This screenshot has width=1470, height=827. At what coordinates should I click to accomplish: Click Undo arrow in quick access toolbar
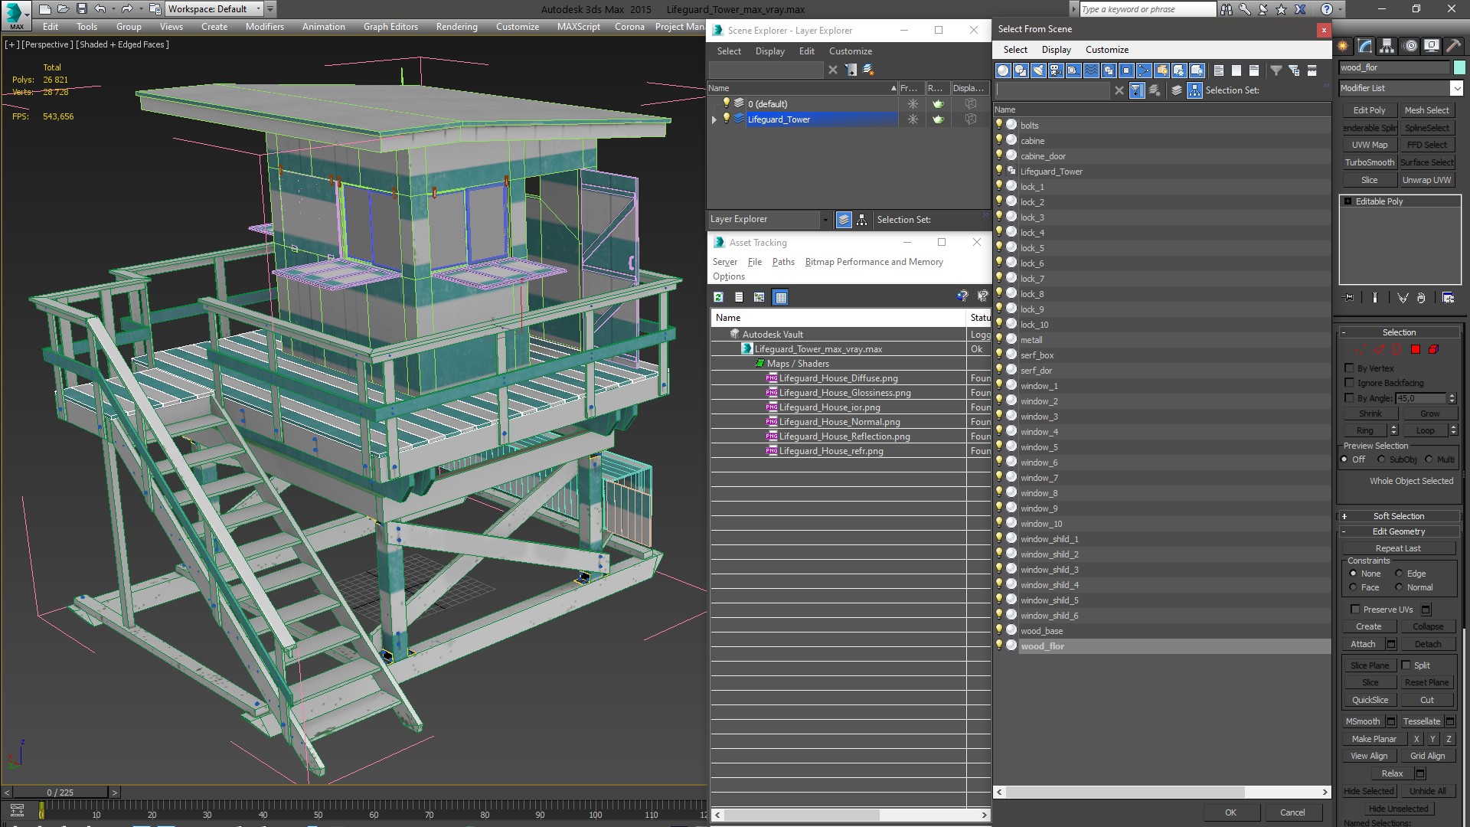point(100,9)
